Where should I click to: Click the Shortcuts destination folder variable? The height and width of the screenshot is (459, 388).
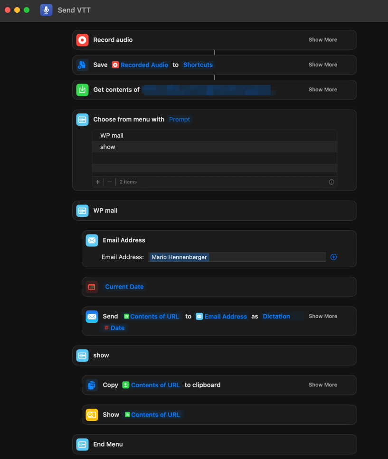click(x=198, y=65)
